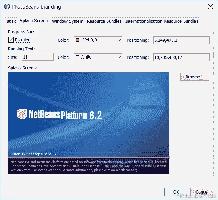218x200 pixels.
Task: Click the 'Progress Bar:' label
Action: [21, 32]
